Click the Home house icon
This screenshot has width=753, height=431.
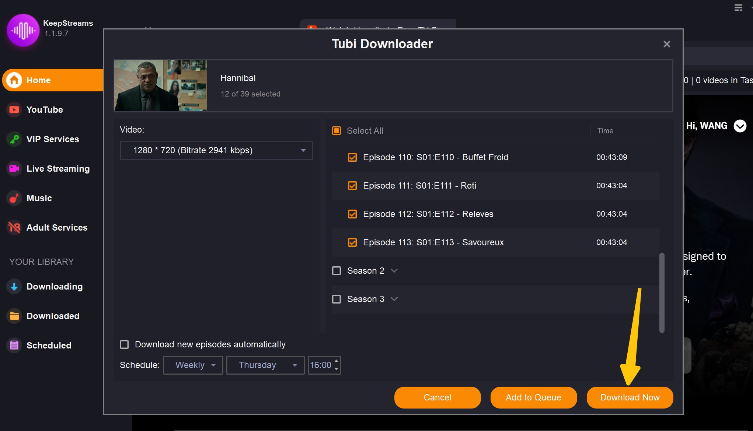point(14,80)
